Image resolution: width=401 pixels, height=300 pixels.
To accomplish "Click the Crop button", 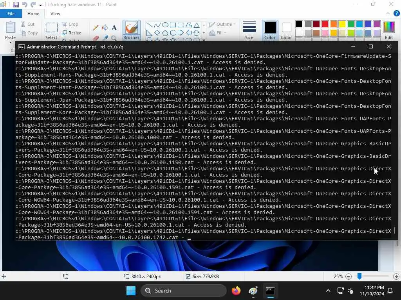I will (x=70, y=24).
